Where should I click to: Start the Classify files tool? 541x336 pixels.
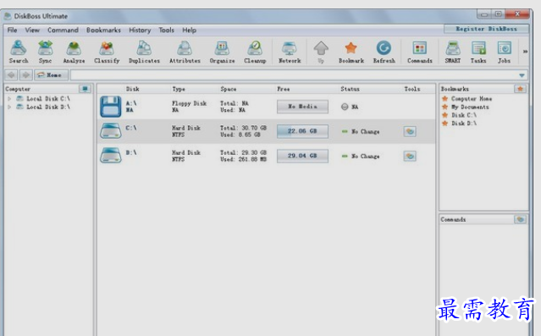pos(107,52)
